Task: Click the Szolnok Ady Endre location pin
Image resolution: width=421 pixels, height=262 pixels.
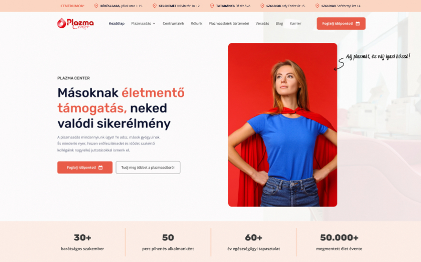Action: click(263, 6)
